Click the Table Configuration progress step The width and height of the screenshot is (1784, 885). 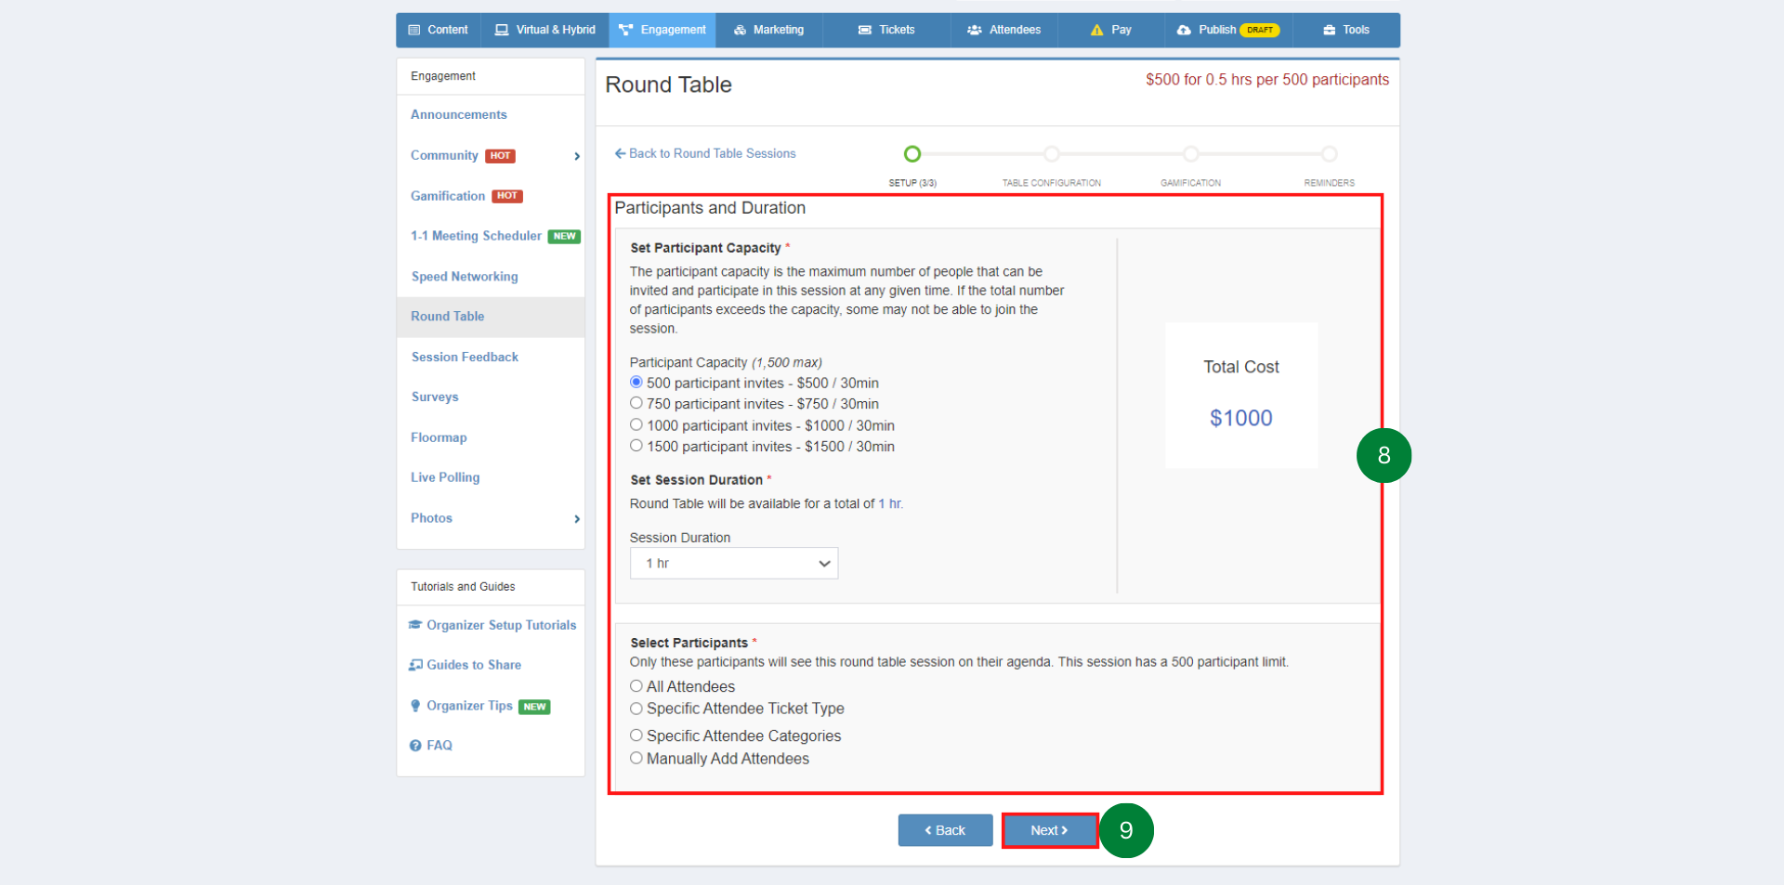pos(1051,154)
